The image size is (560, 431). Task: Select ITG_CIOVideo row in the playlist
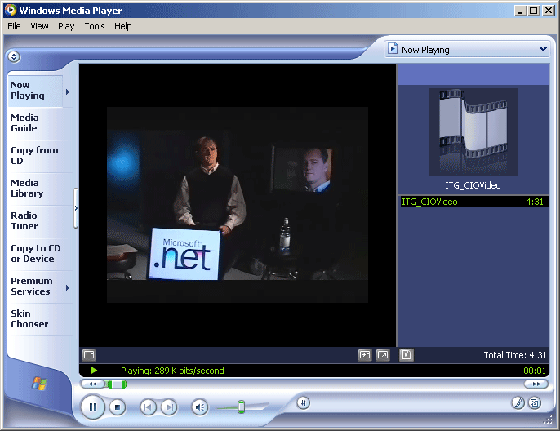473,202
